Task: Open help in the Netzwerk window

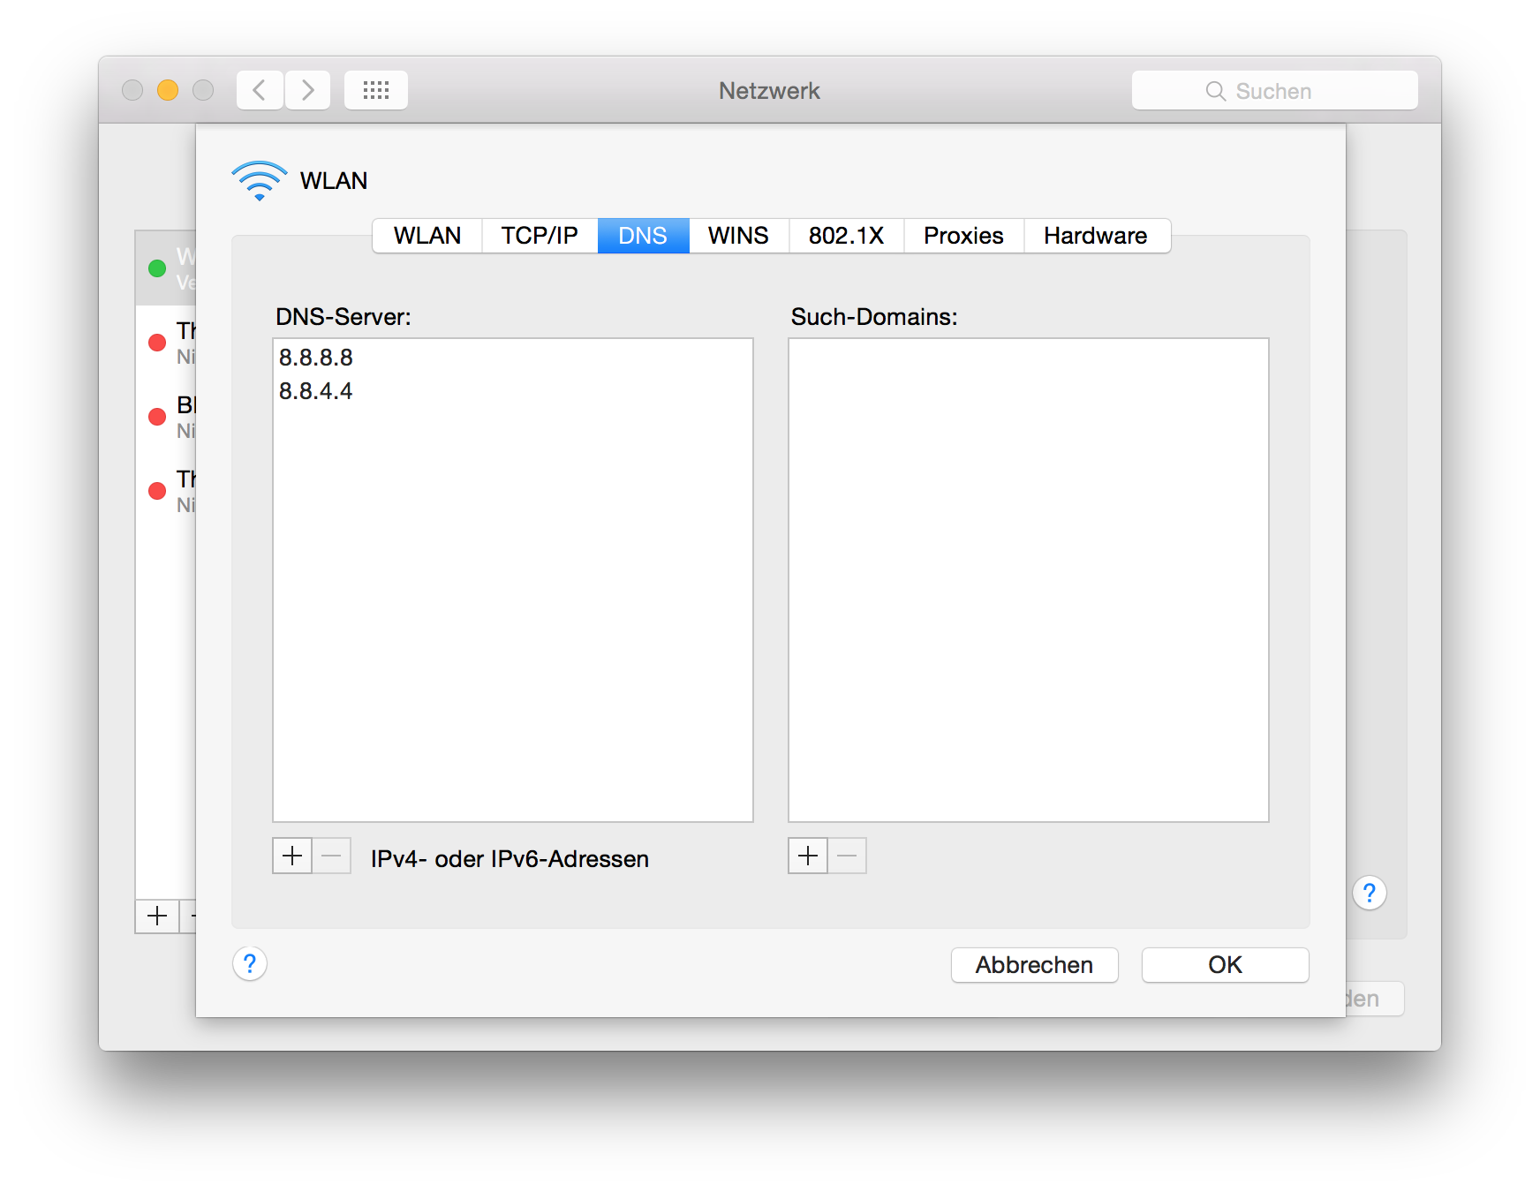Action: tap(1369, 893)
